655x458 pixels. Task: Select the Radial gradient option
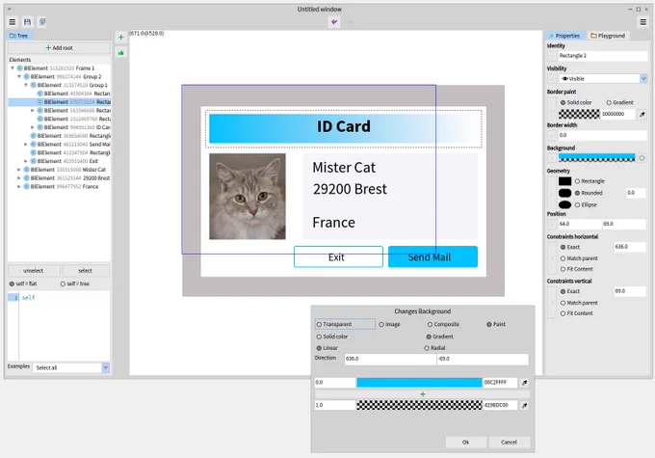tap(434, 348)
